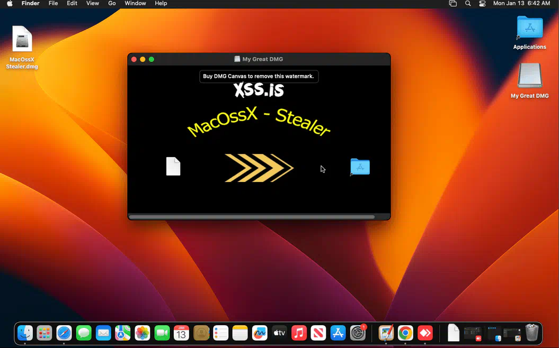Open the Edit menu
This screenshot has height=348, width=559.
[72, 3]
